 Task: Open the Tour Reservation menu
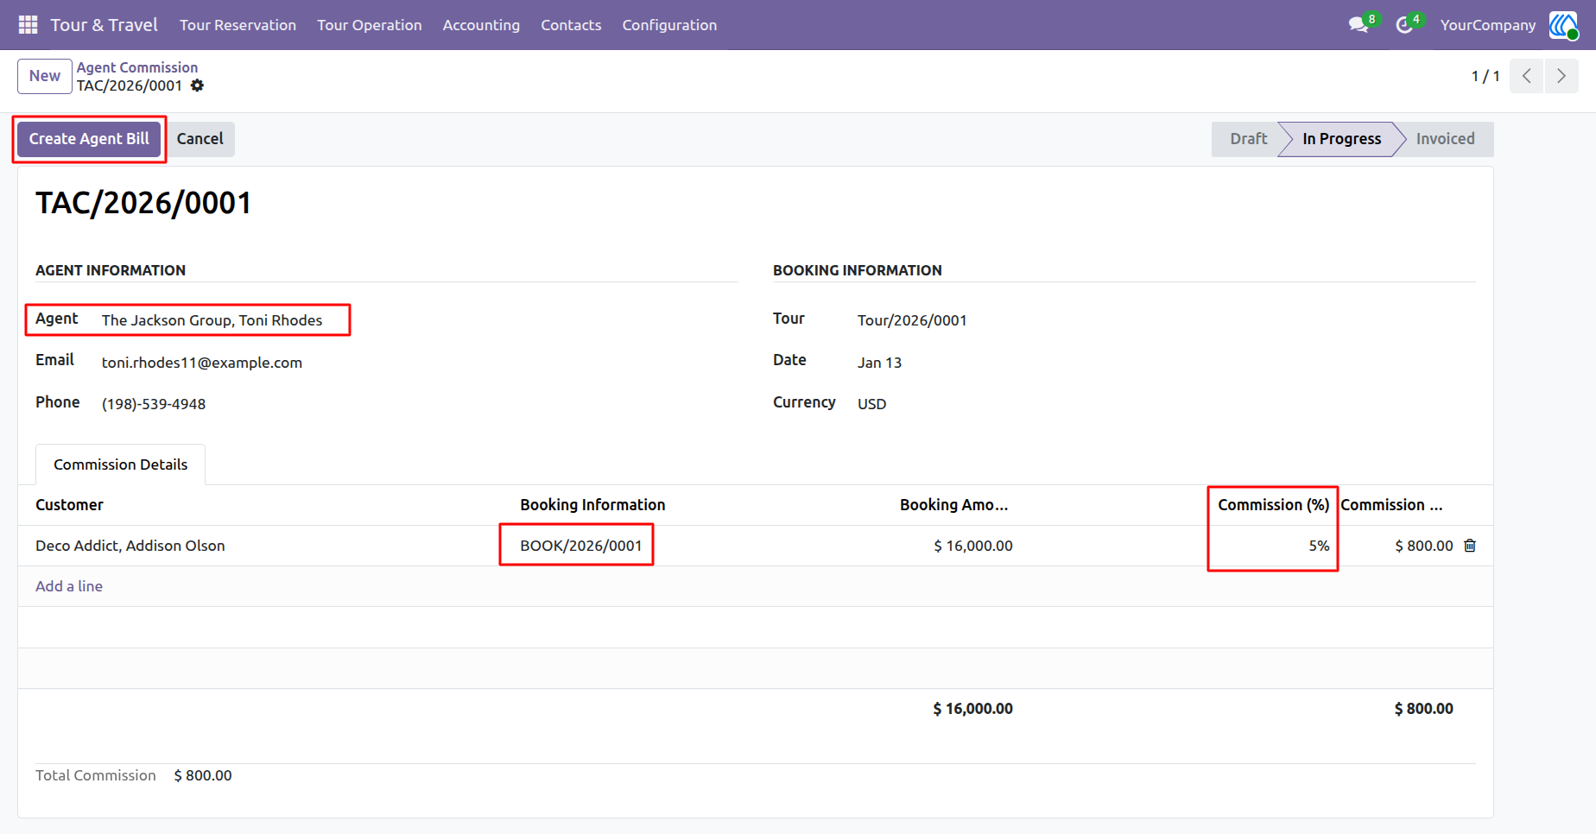237,25
